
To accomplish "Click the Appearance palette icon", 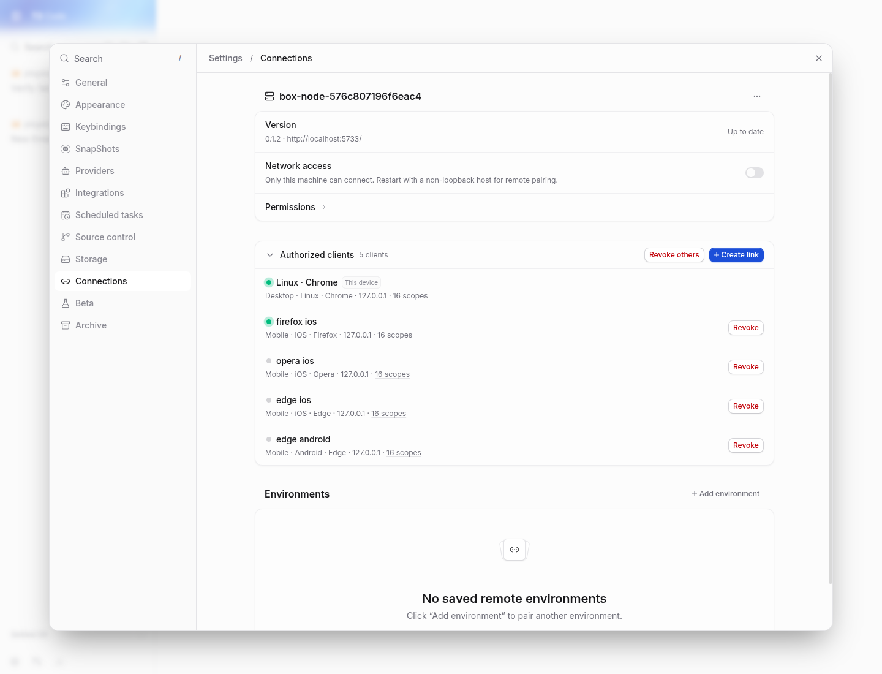I will pos(66,105).
